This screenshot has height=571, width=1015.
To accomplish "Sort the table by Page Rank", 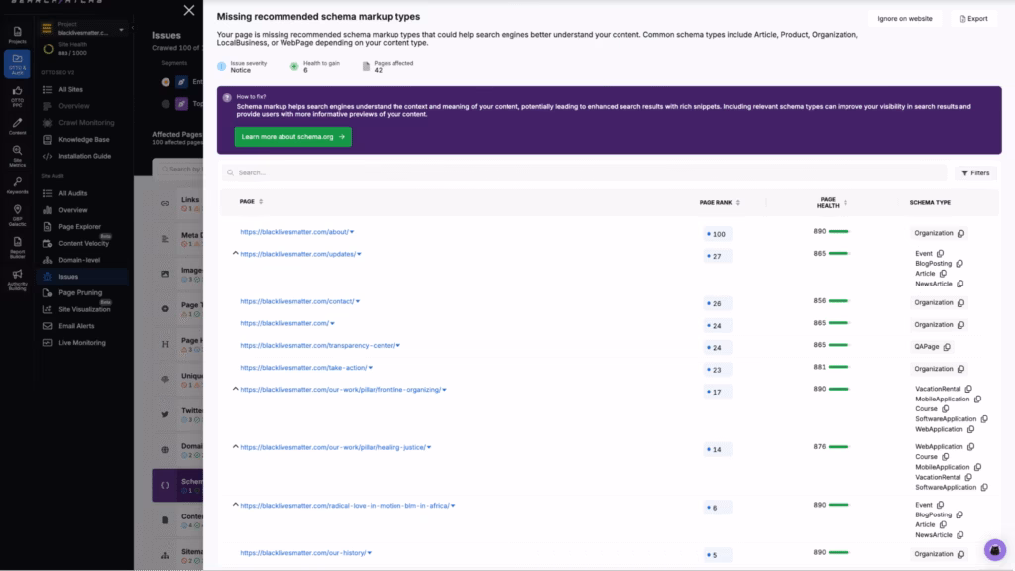I will tap(737, 202).
